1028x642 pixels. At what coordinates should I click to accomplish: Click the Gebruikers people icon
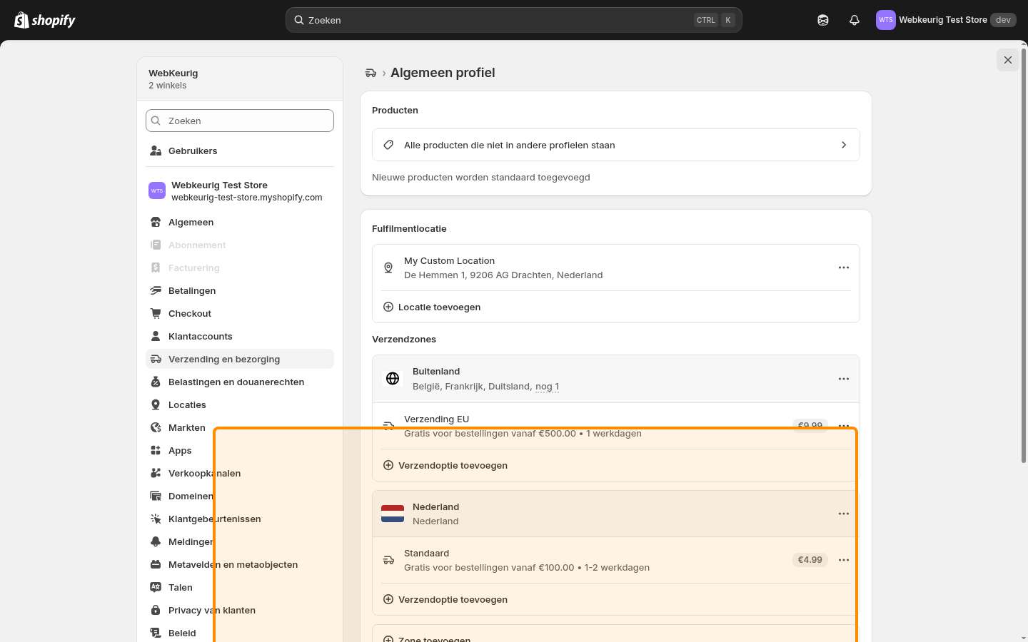point(156,151)
